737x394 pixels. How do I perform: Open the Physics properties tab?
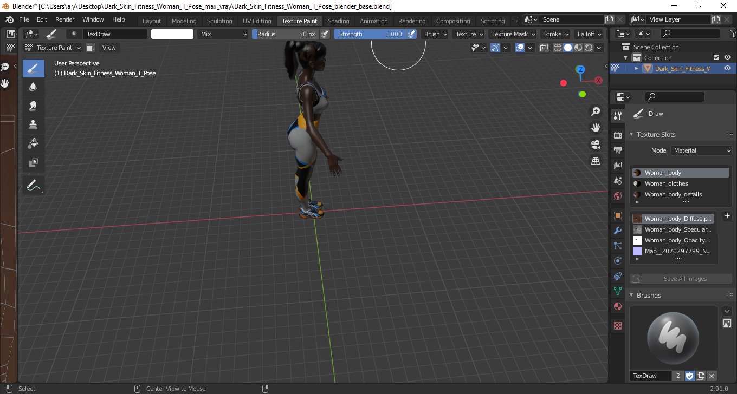(x=617, y=261)
